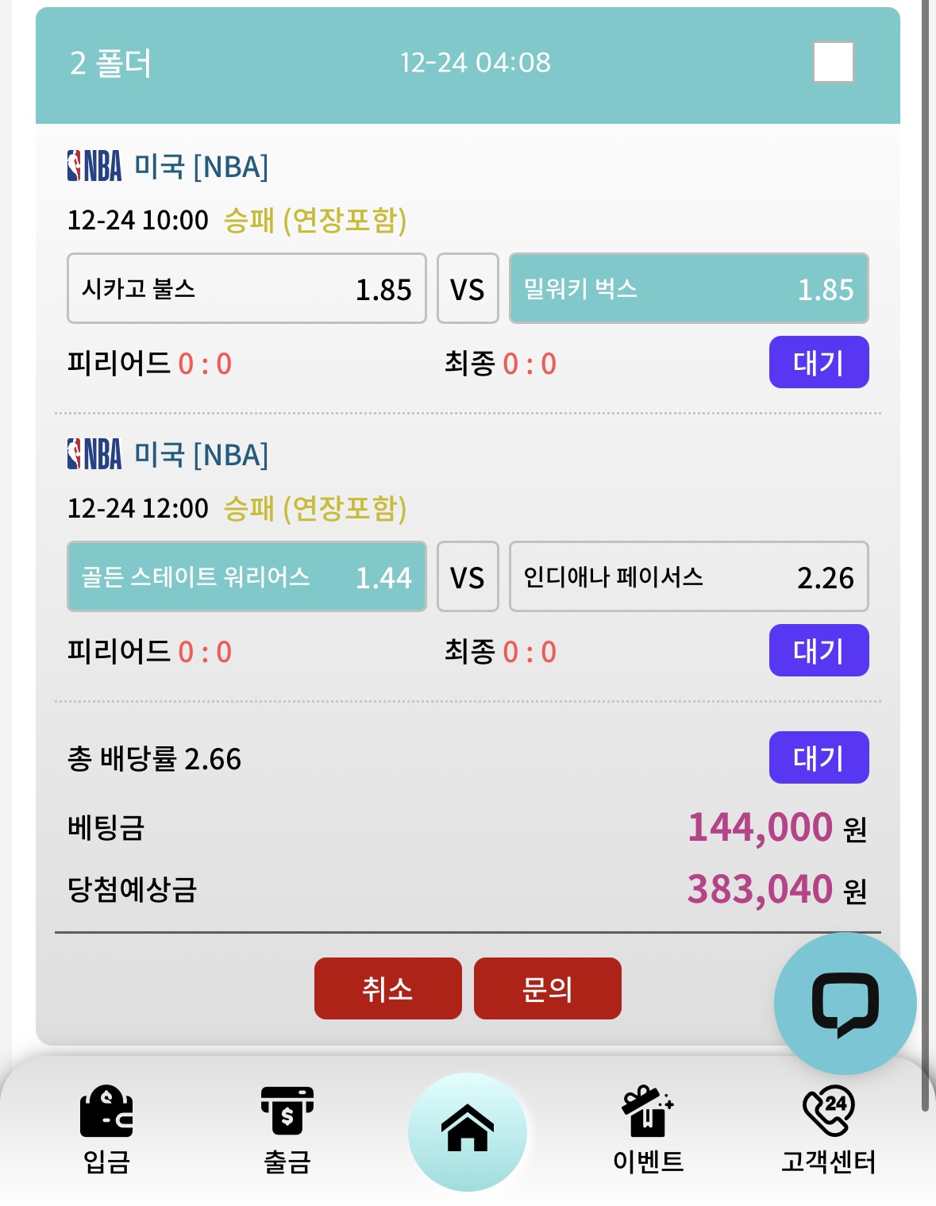Screen dimensions: 936x1206
Task: Click the 대기 badge beside 총 배당률
Action: tap(819, 757)
